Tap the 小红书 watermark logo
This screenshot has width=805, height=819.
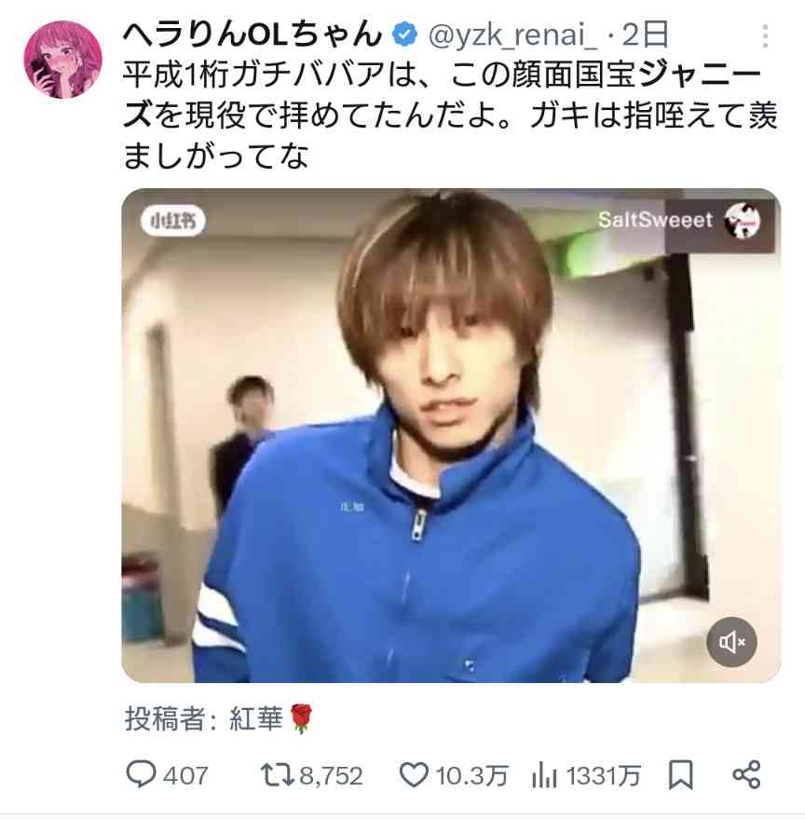coord(173,221)
